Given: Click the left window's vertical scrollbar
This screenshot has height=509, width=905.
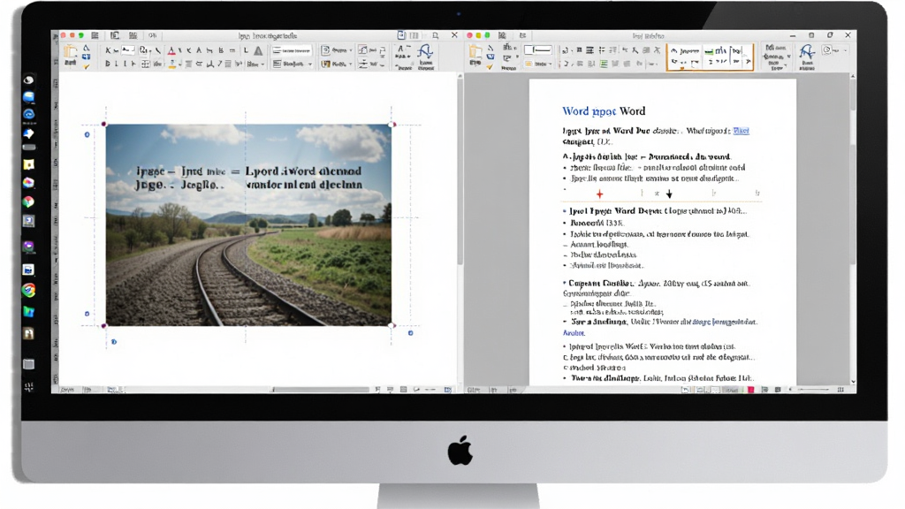Looking at the screenshot, I should click(460, 228).
